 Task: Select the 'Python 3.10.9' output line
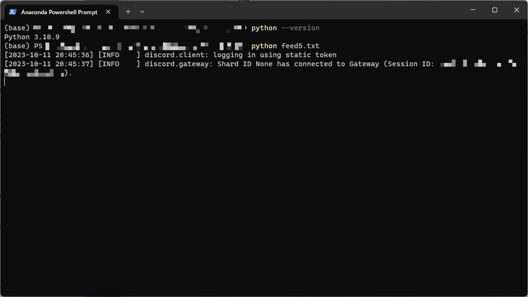point(31,37)
